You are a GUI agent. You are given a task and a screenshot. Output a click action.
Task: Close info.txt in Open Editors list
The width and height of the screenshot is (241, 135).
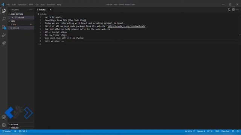(12, 18)
